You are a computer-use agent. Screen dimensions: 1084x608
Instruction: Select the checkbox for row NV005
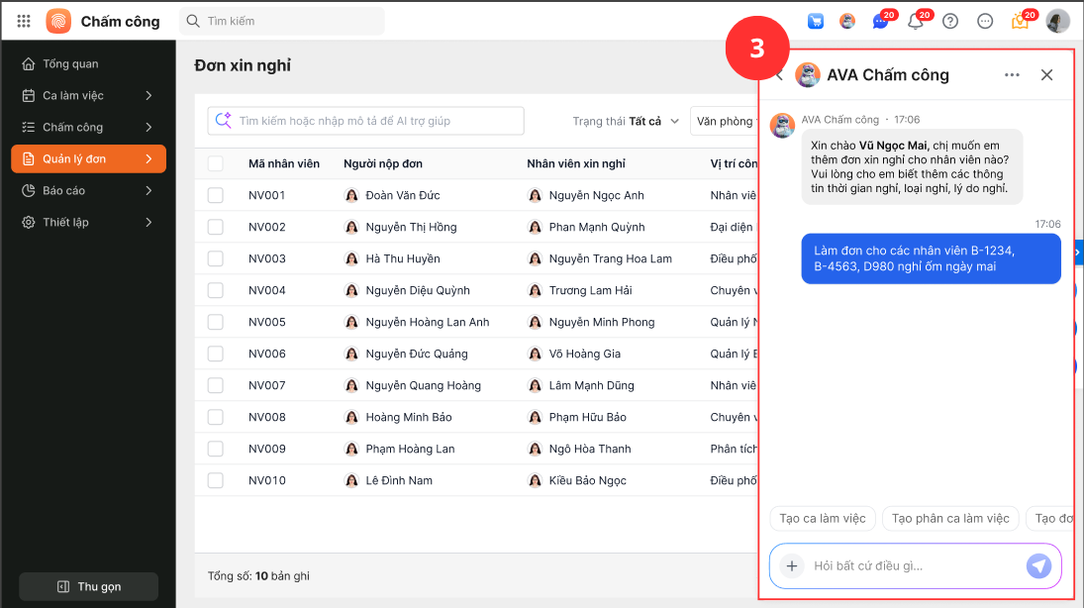coord(215,322)
